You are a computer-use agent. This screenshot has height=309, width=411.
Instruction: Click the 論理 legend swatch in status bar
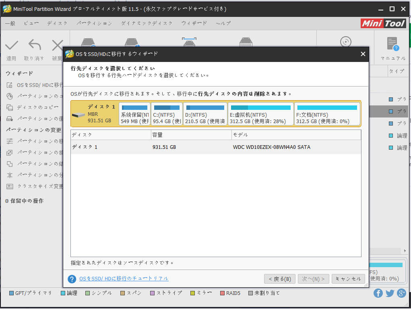63,293
